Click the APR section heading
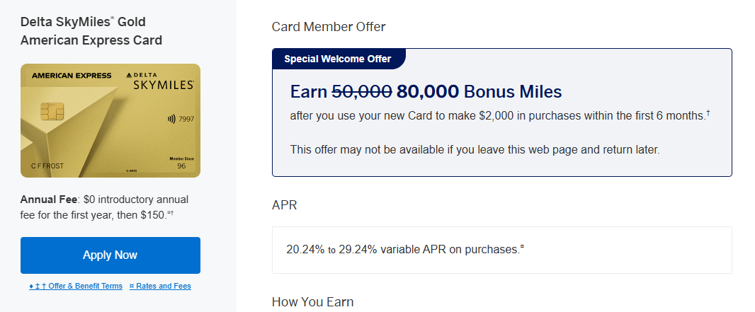This screenshot has height=312, width=755. 284,205
